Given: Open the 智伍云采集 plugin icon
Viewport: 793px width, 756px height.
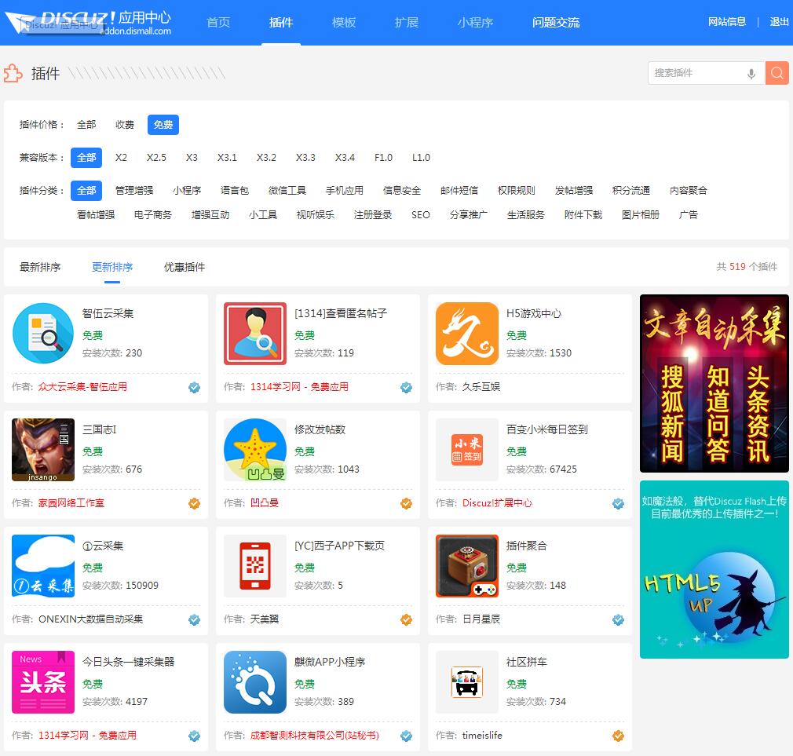Looking at the screenshot, I should [x=43, y=333].
